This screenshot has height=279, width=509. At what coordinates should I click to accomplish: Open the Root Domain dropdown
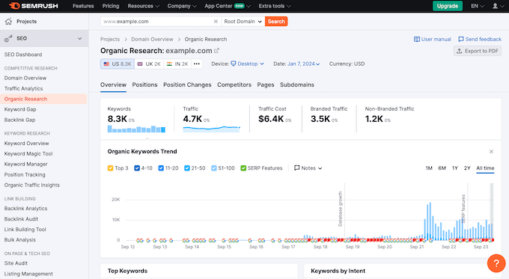tap(243, 22)
